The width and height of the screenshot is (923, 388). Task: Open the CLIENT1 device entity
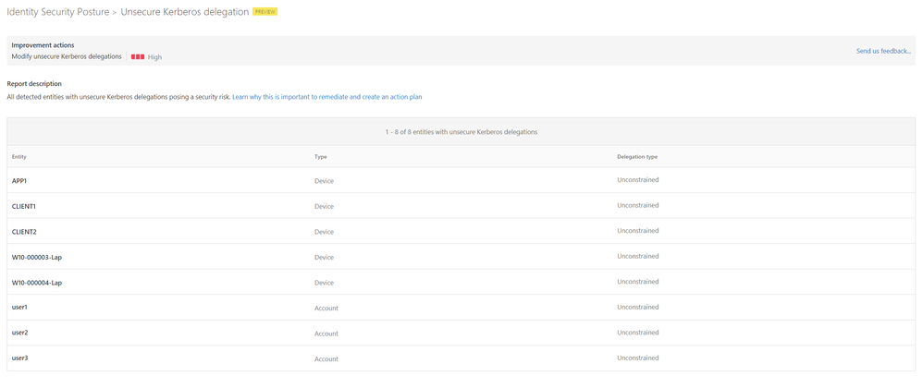tap(24, 206)
